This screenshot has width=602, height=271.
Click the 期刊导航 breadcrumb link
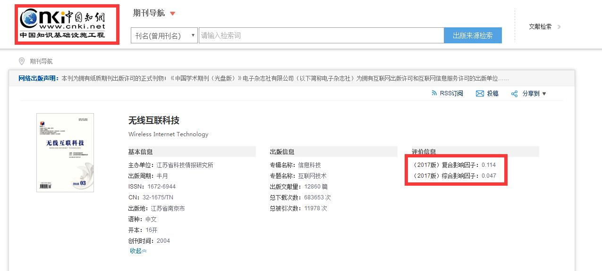[x=42, y=61]
